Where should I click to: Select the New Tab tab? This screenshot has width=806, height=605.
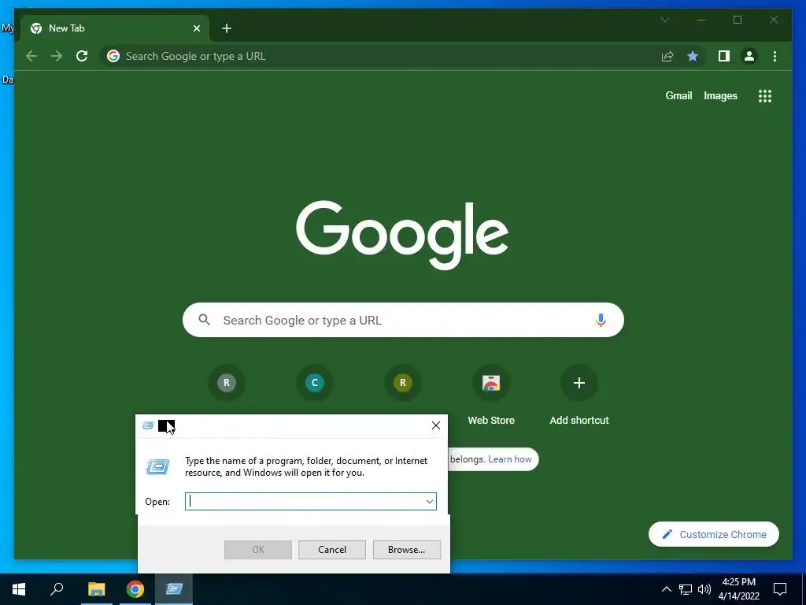coord(115,28)
